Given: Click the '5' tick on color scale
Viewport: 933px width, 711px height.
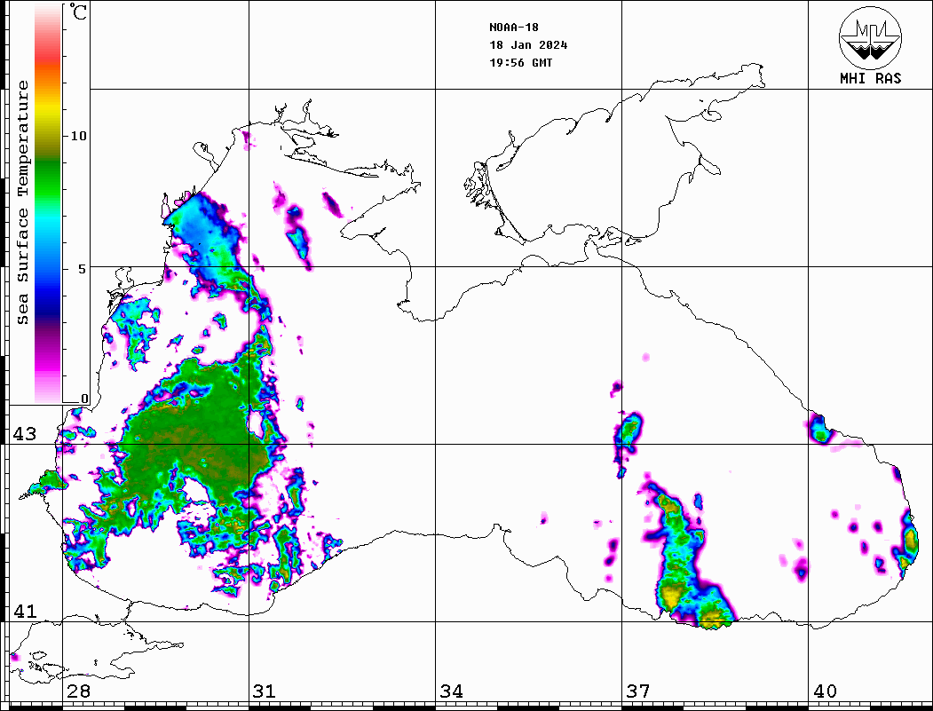Looking at the screenshot, I should coord(83,269).
